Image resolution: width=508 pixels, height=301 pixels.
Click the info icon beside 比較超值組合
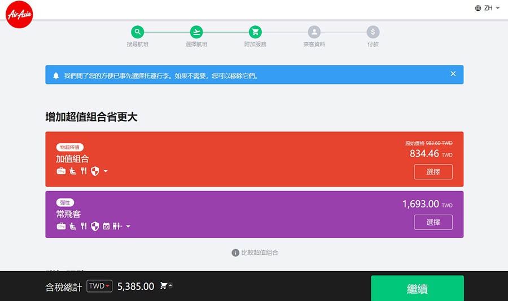click(x=235, y=253)
